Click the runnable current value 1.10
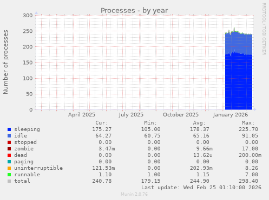Viewport: 269px width, 200px height. pyautogui.click(x=105, y=175)
